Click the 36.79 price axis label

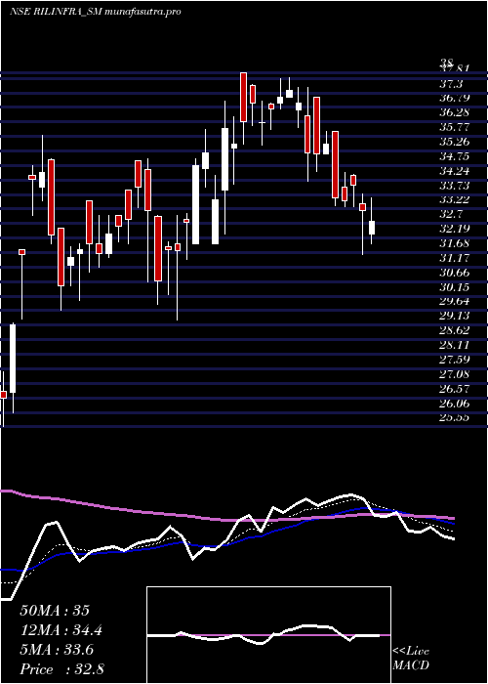tap(454, 98)
